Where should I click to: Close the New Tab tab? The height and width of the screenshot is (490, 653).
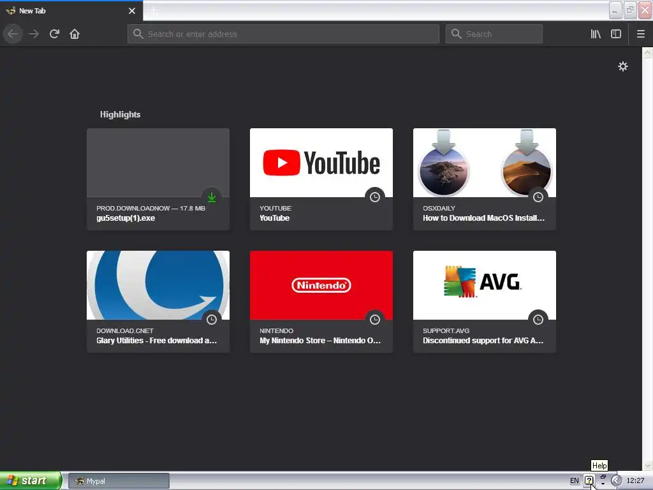(131, 11)
